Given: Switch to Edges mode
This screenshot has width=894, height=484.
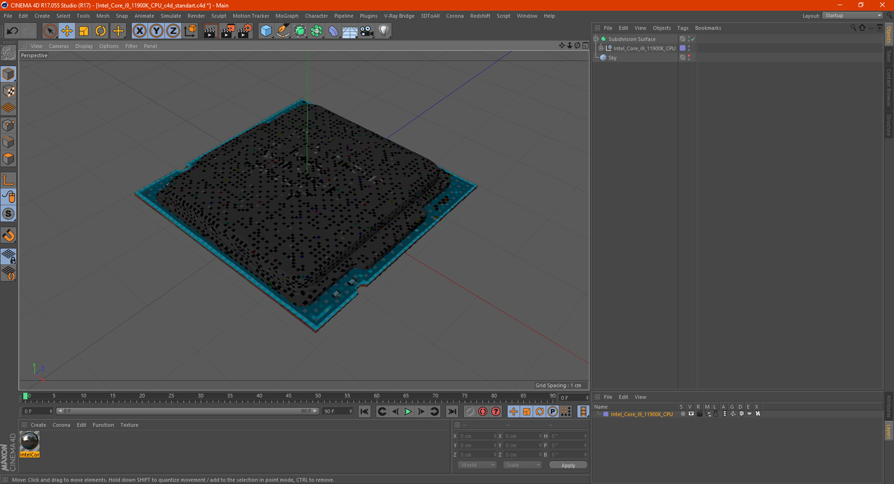Looking at the screenshot, I should (8, 142).
